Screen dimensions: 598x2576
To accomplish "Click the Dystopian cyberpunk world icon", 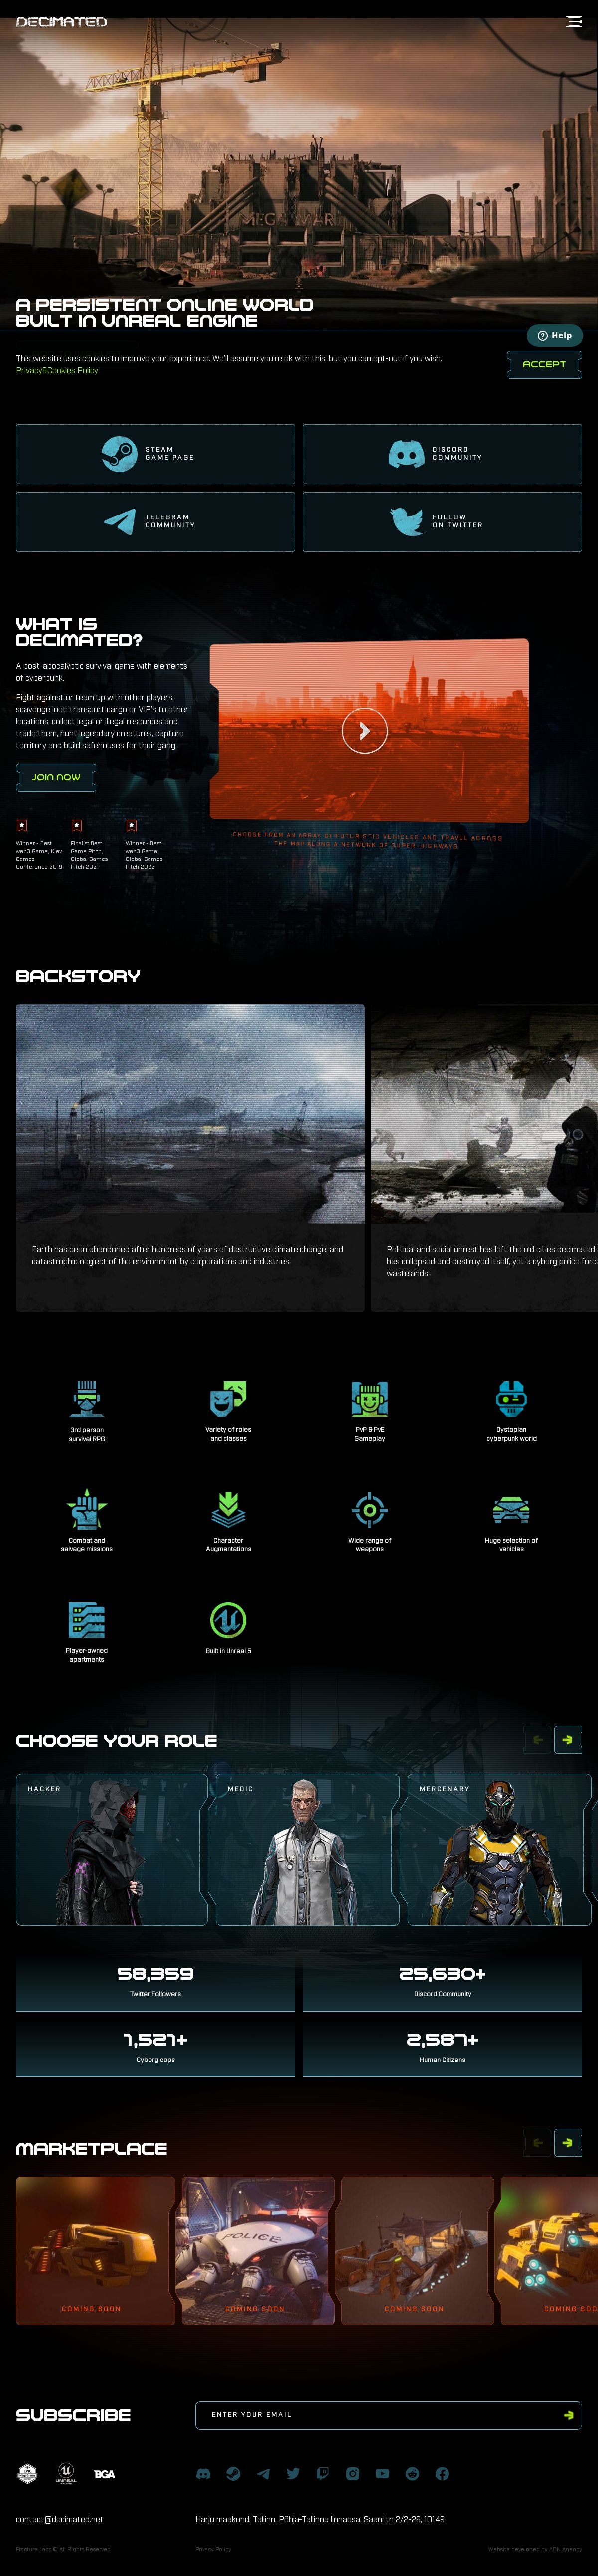I will tap(511, 1399).
